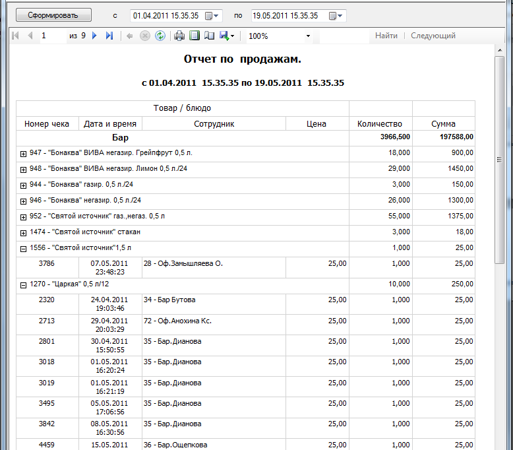Click Сотрудник column header
The width and height of the screenshot is (513, 450).
pyautogui.click(x=214, y=123)
